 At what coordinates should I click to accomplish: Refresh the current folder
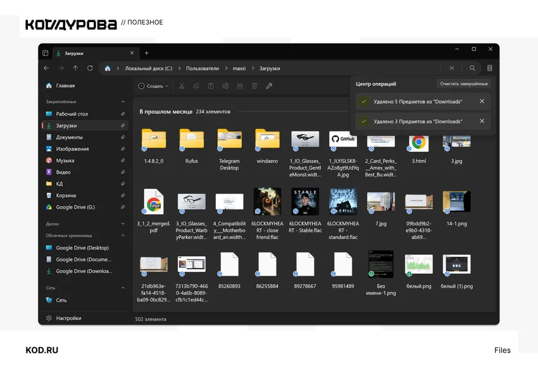click(90, 68)
